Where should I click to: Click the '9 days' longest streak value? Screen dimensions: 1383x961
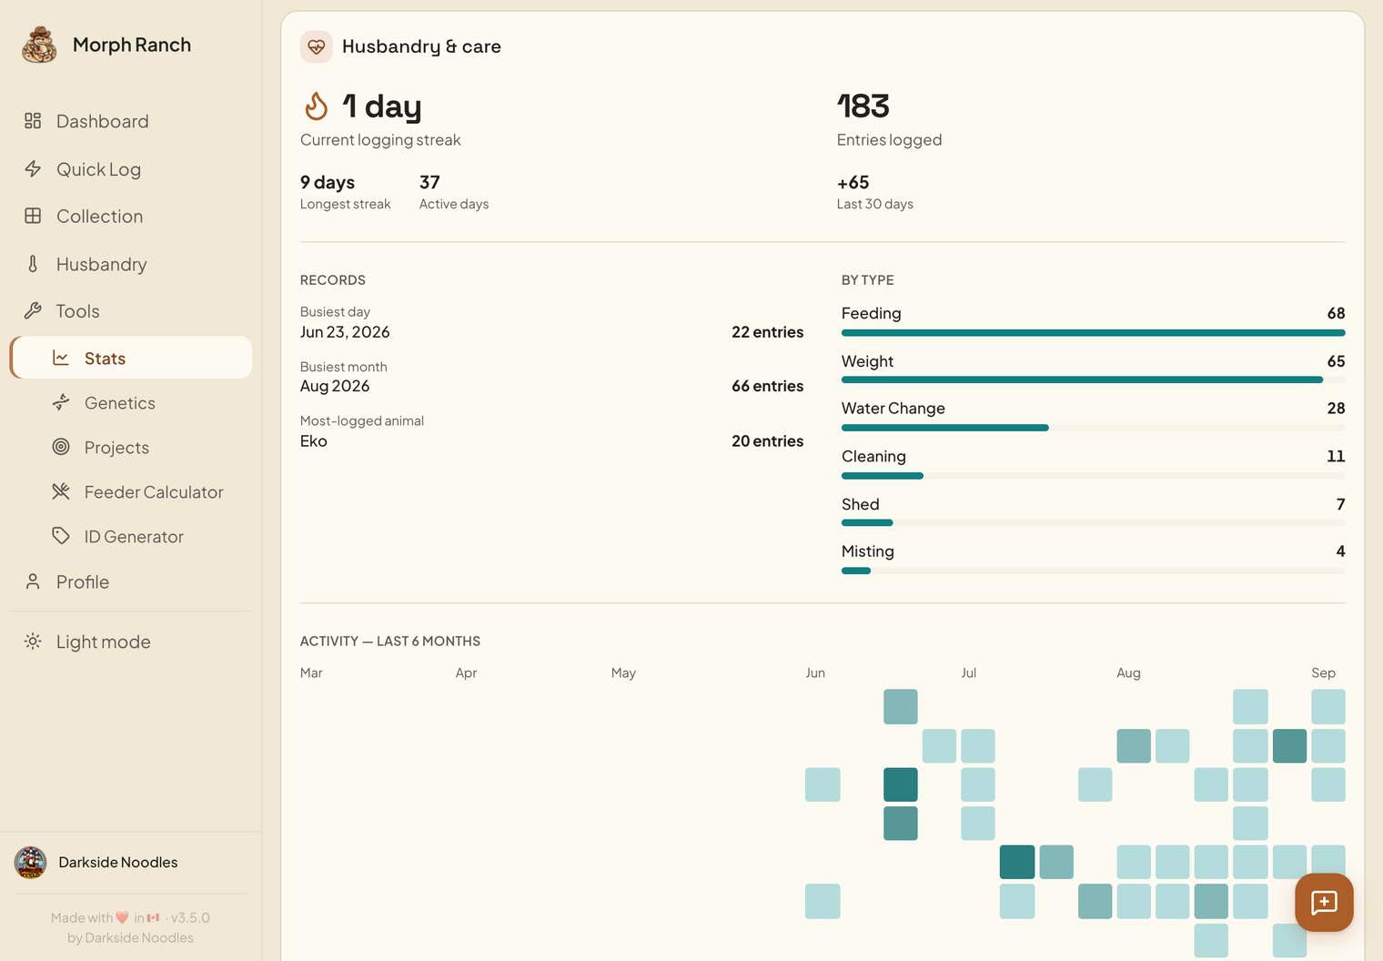point(328,182)
